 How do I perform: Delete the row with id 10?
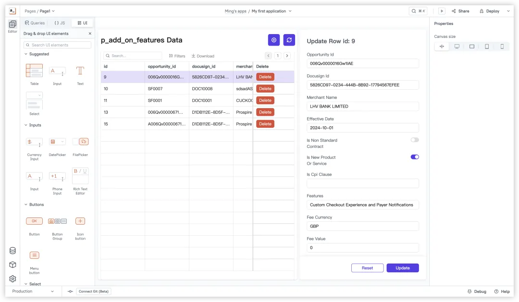pos(265,89)
